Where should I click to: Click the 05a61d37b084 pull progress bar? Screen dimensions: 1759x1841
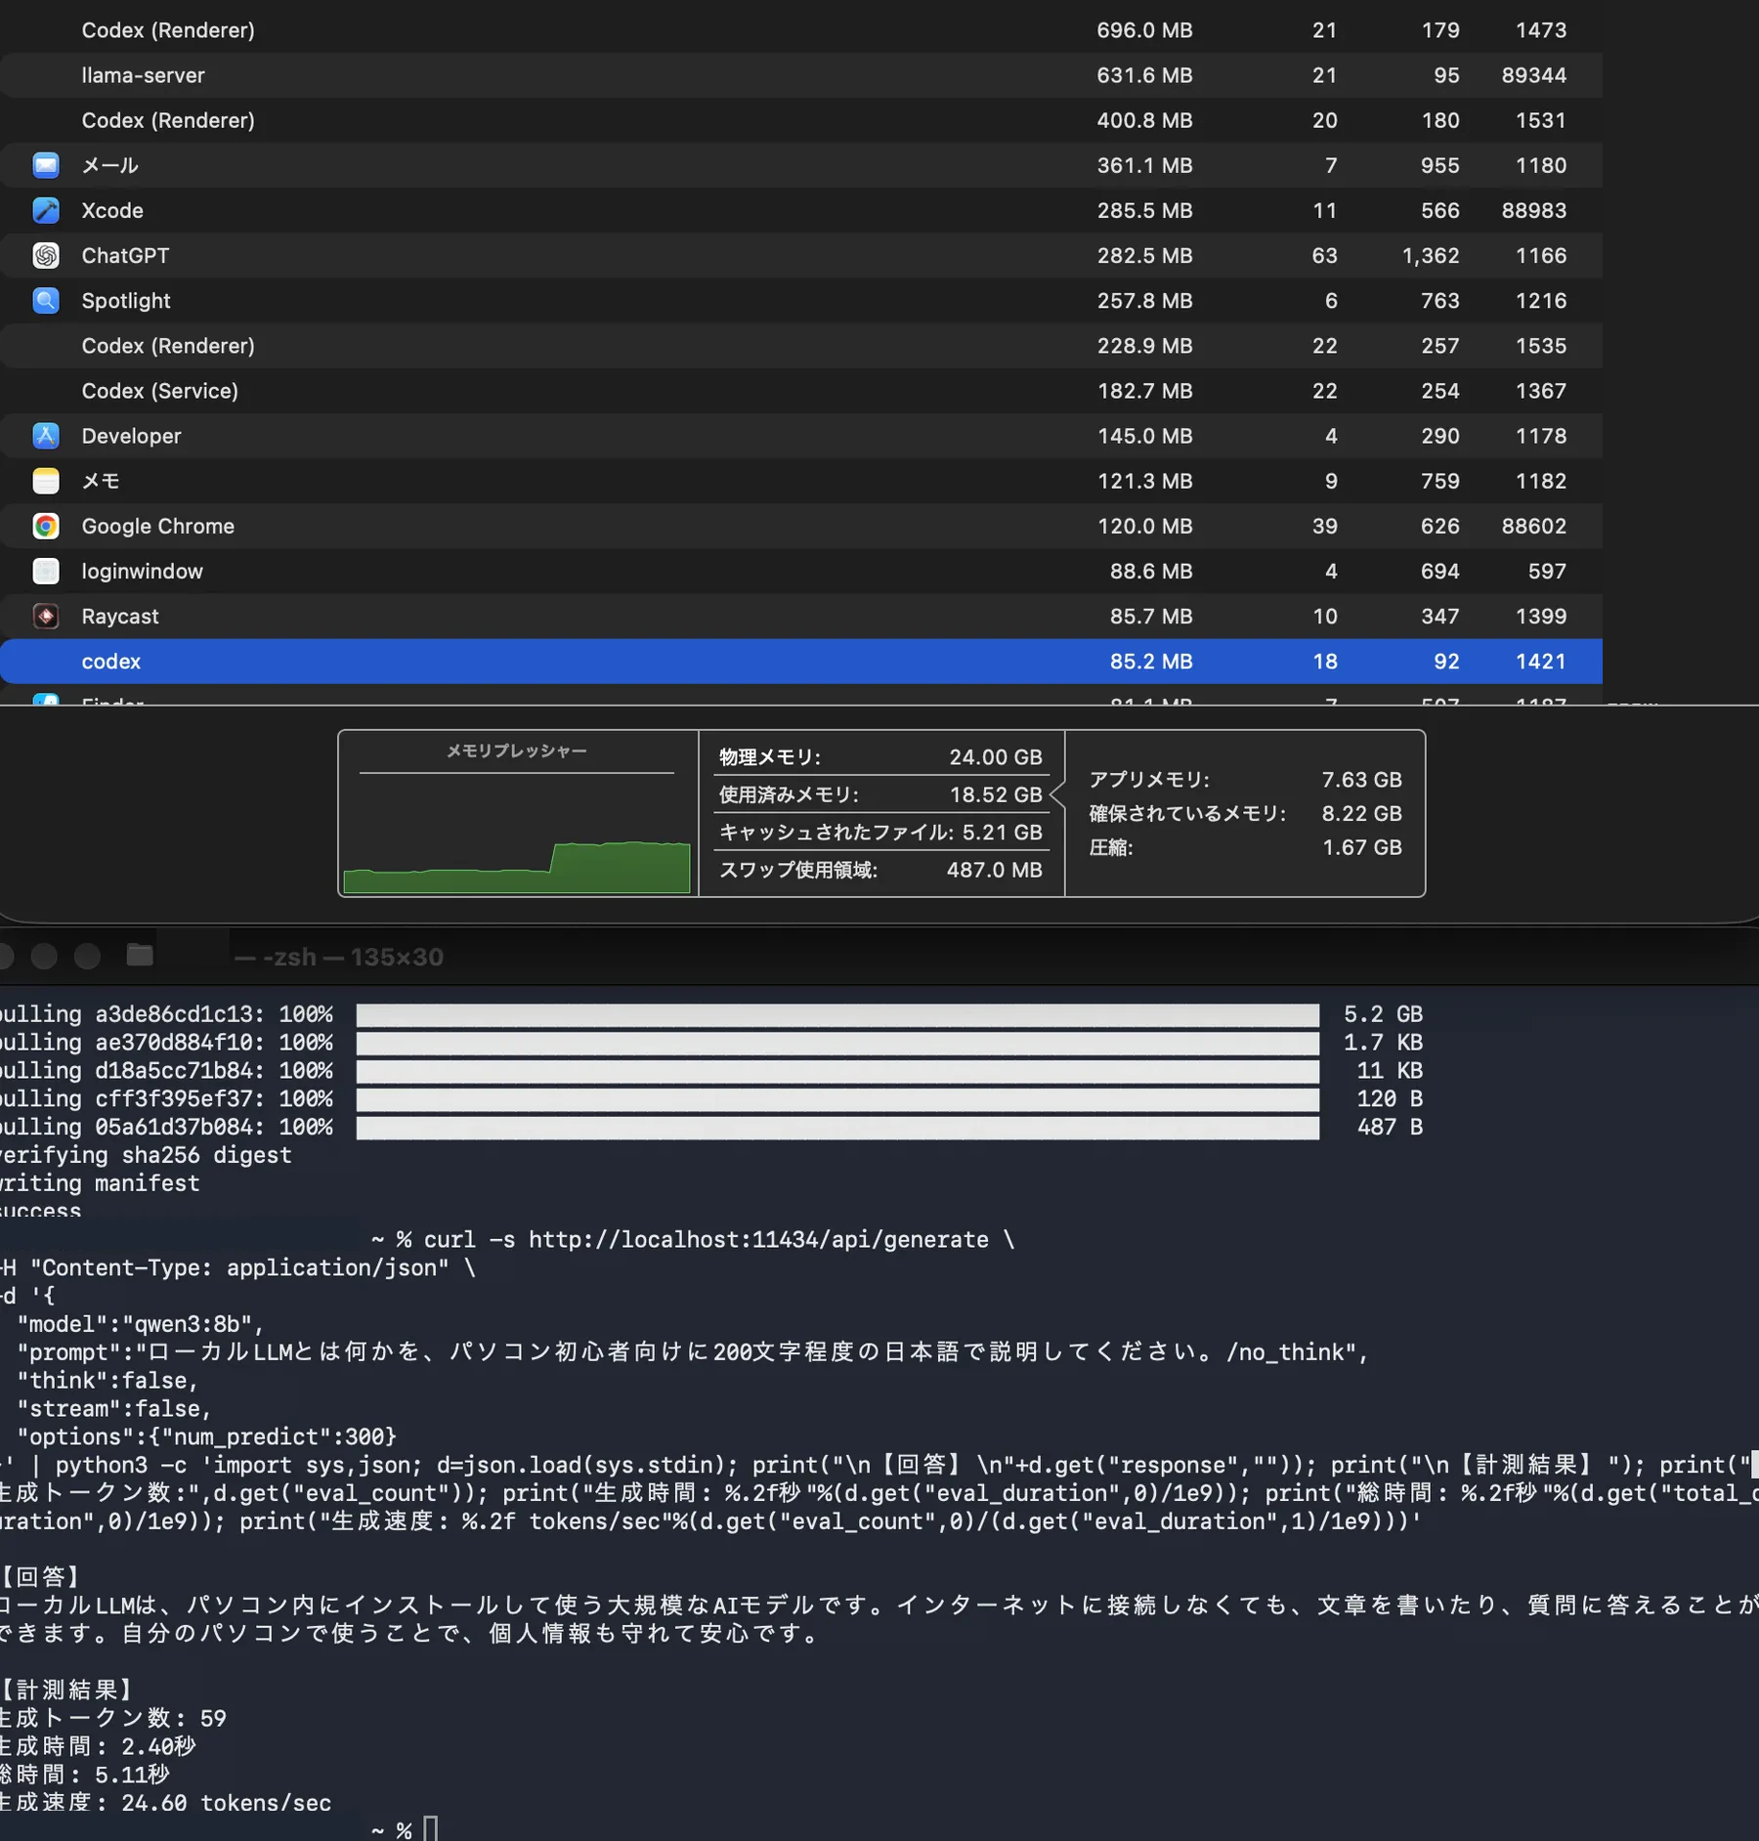tap(837, 1128)
